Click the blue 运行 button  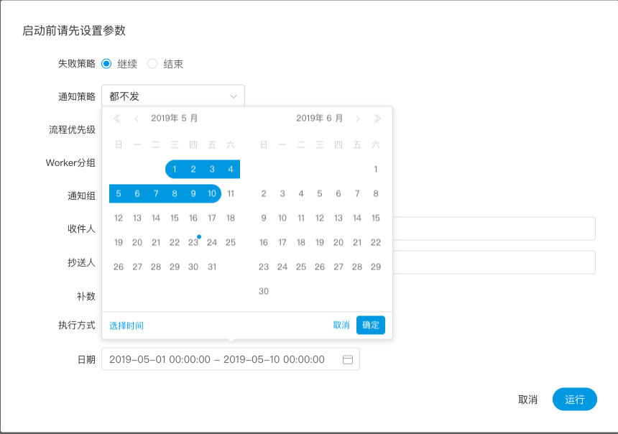tap(574, 400)
